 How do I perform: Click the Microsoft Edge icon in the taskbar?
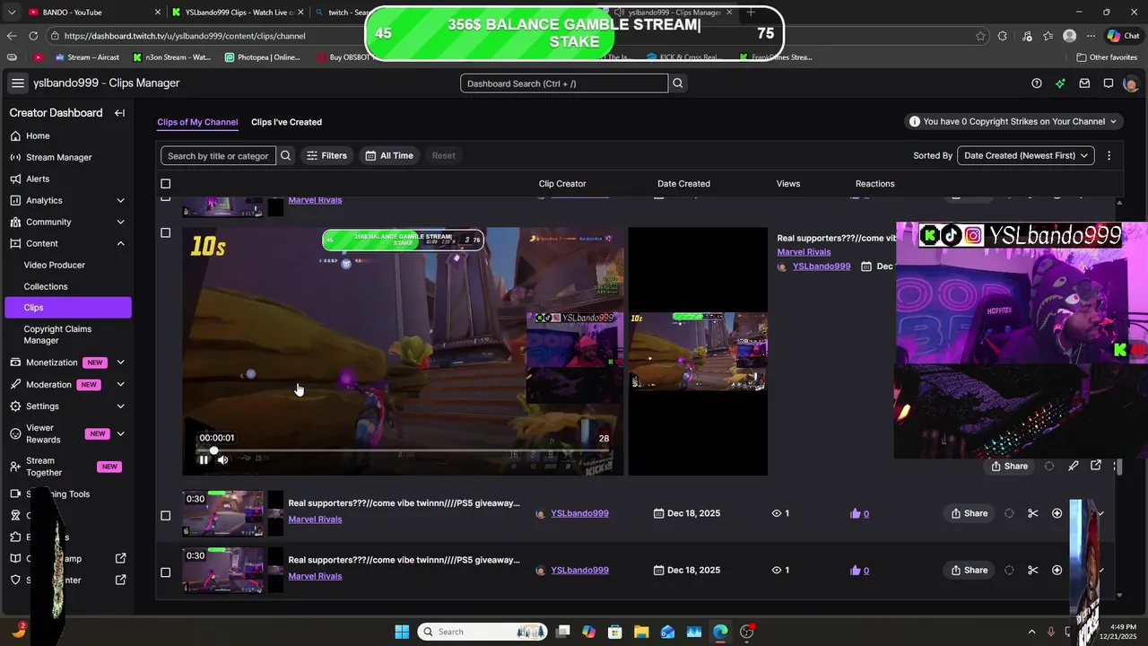tap(720, 632)
